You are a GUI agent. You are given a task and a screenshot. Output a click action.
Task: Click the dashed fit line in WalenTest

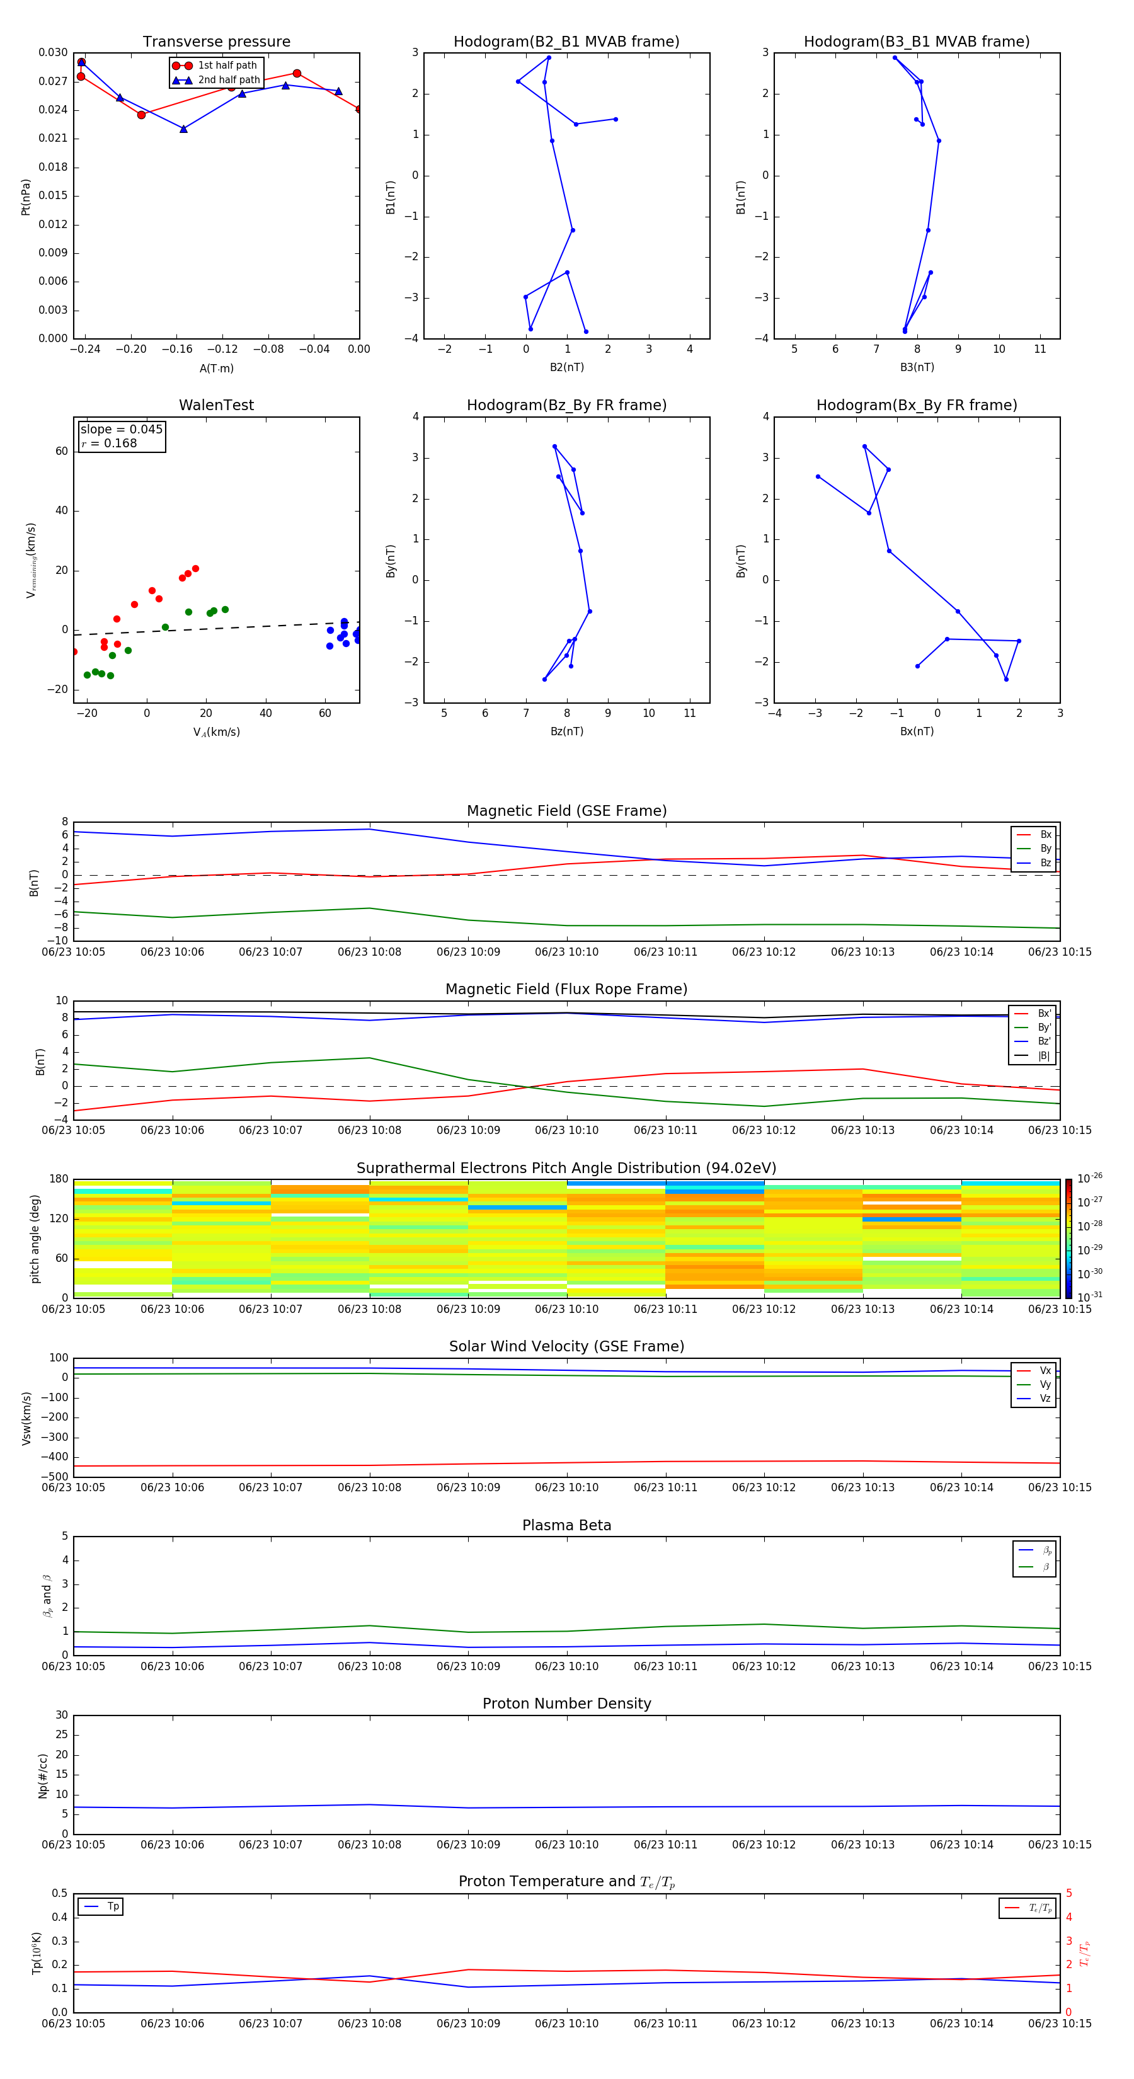tap(216, 629)
